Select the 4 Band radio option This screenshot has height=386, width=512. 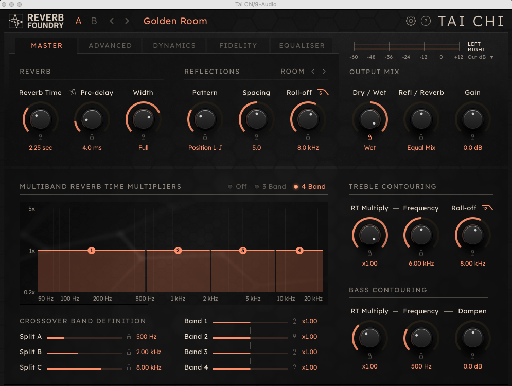[x=310, y=186]
